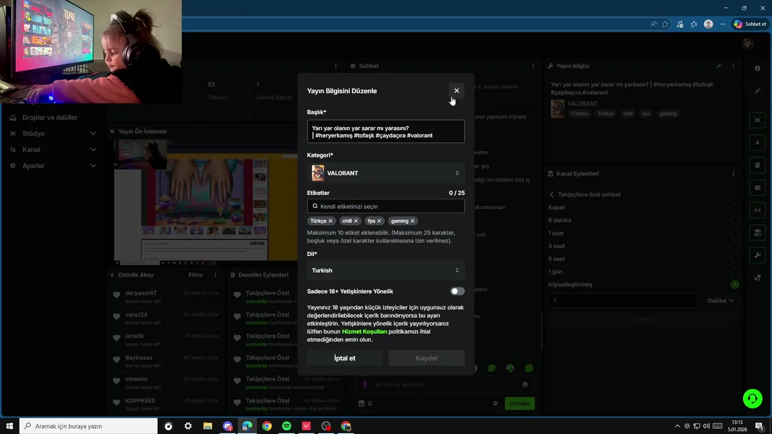
Task: Click canci24 in activity feed
Action: (136, 315)
